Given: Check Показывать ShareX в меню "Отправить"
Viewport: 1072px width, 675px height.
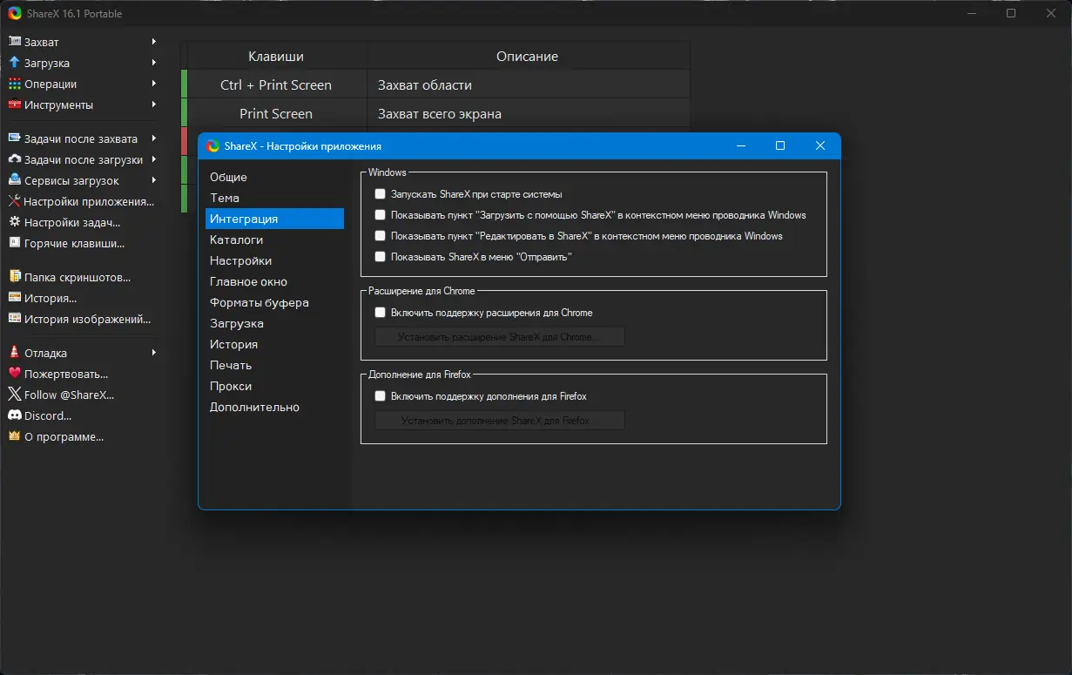Looking at the screenshot, I should pos(380,257).
